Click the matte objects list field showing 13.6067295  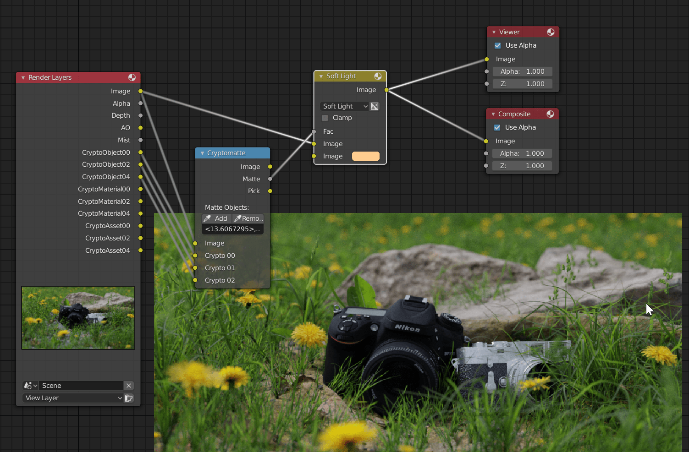coord(232,229)
